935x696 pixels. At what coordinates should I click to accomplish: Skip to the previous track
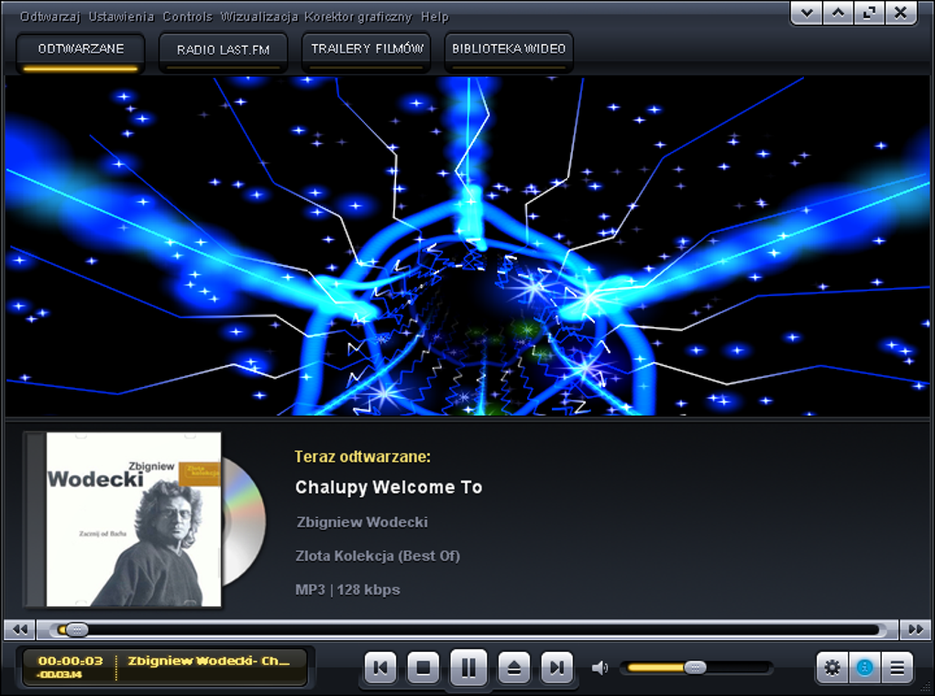pyautogui.click(x=379, y=667)
